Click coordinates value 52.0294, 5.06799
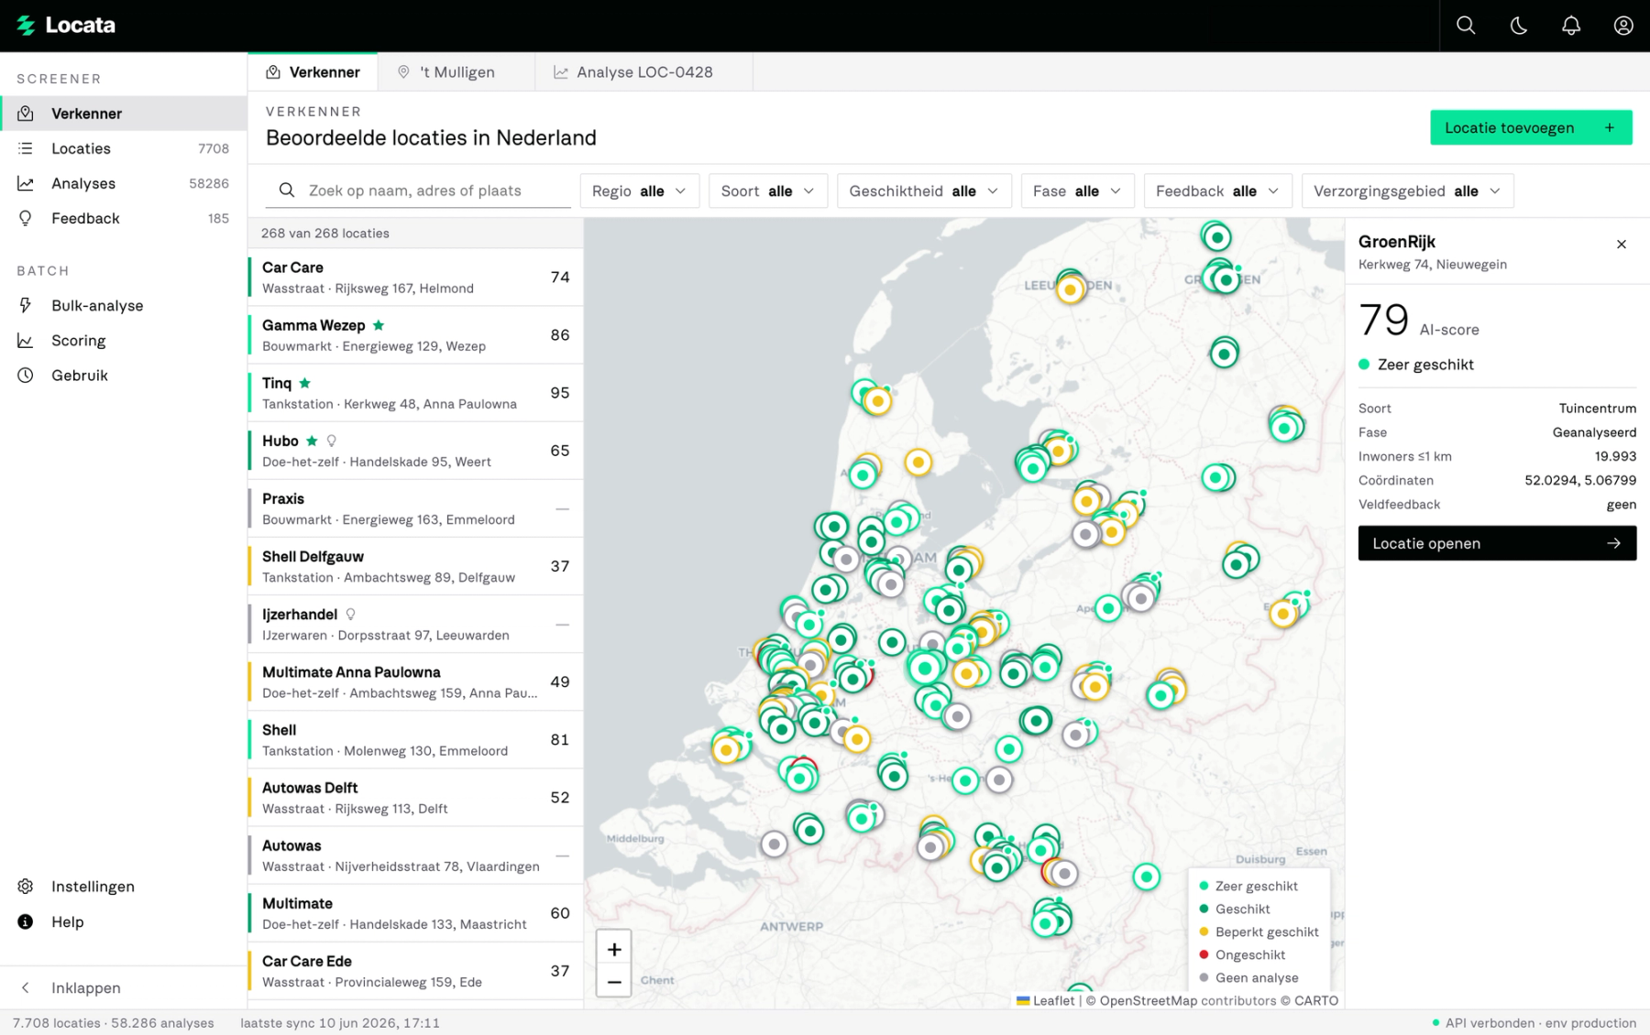The height and width of the screenshot is (1035, 1650). click(1580, 480)
